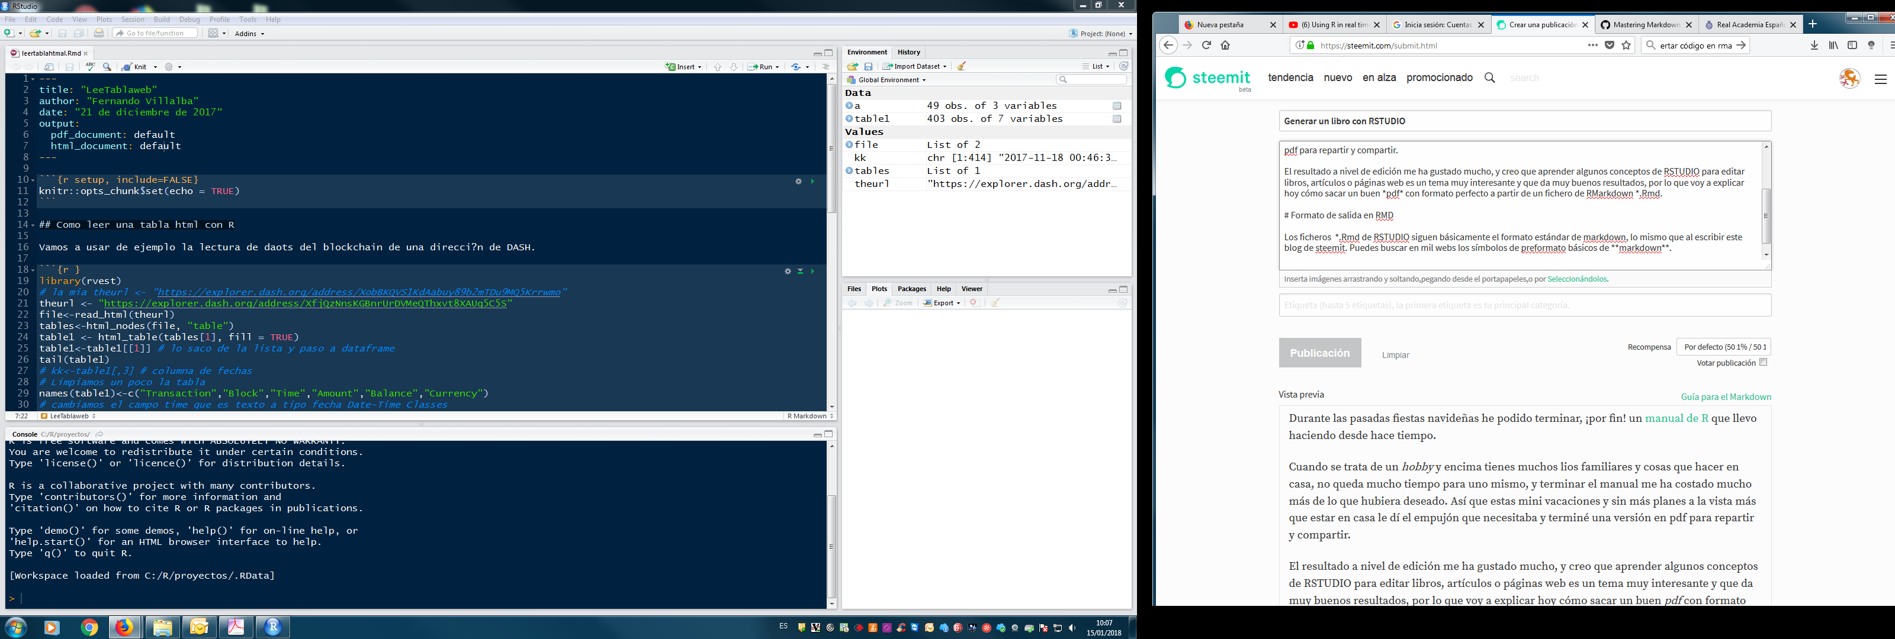The image size is (1895, 639).
Task: Expand the 'a' data frame in Environment
Action: 849,106
